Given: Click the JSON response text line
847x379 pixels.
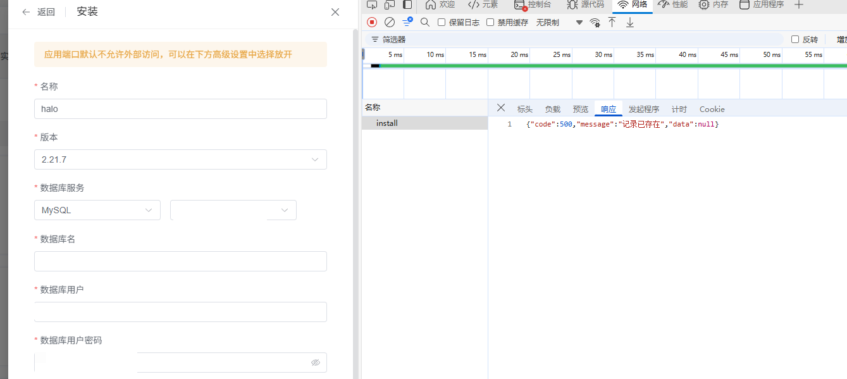Looking at the screenshot, I should (622, 124).
